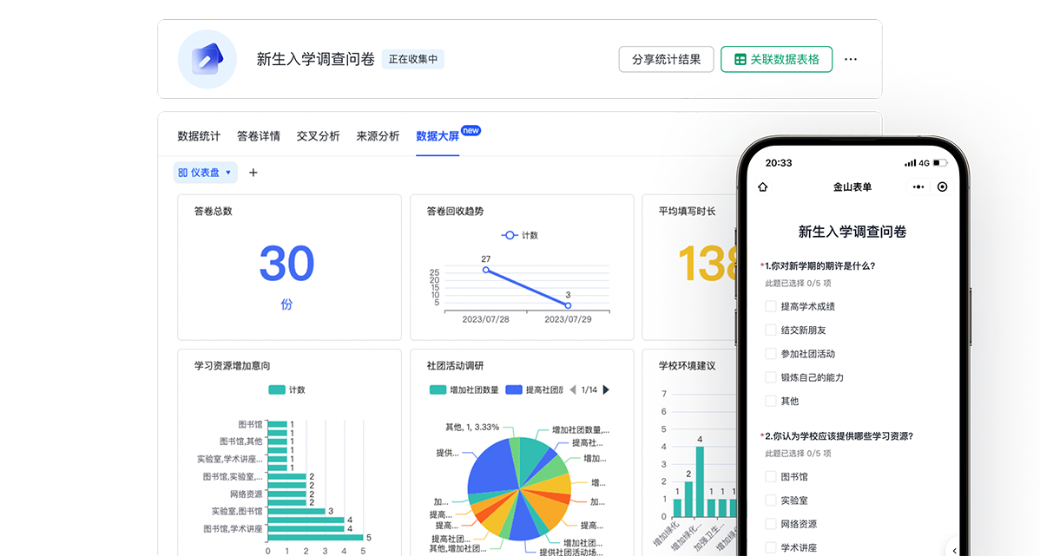Tap the mini-program close target icon
1040x556 pixels.
942,186
